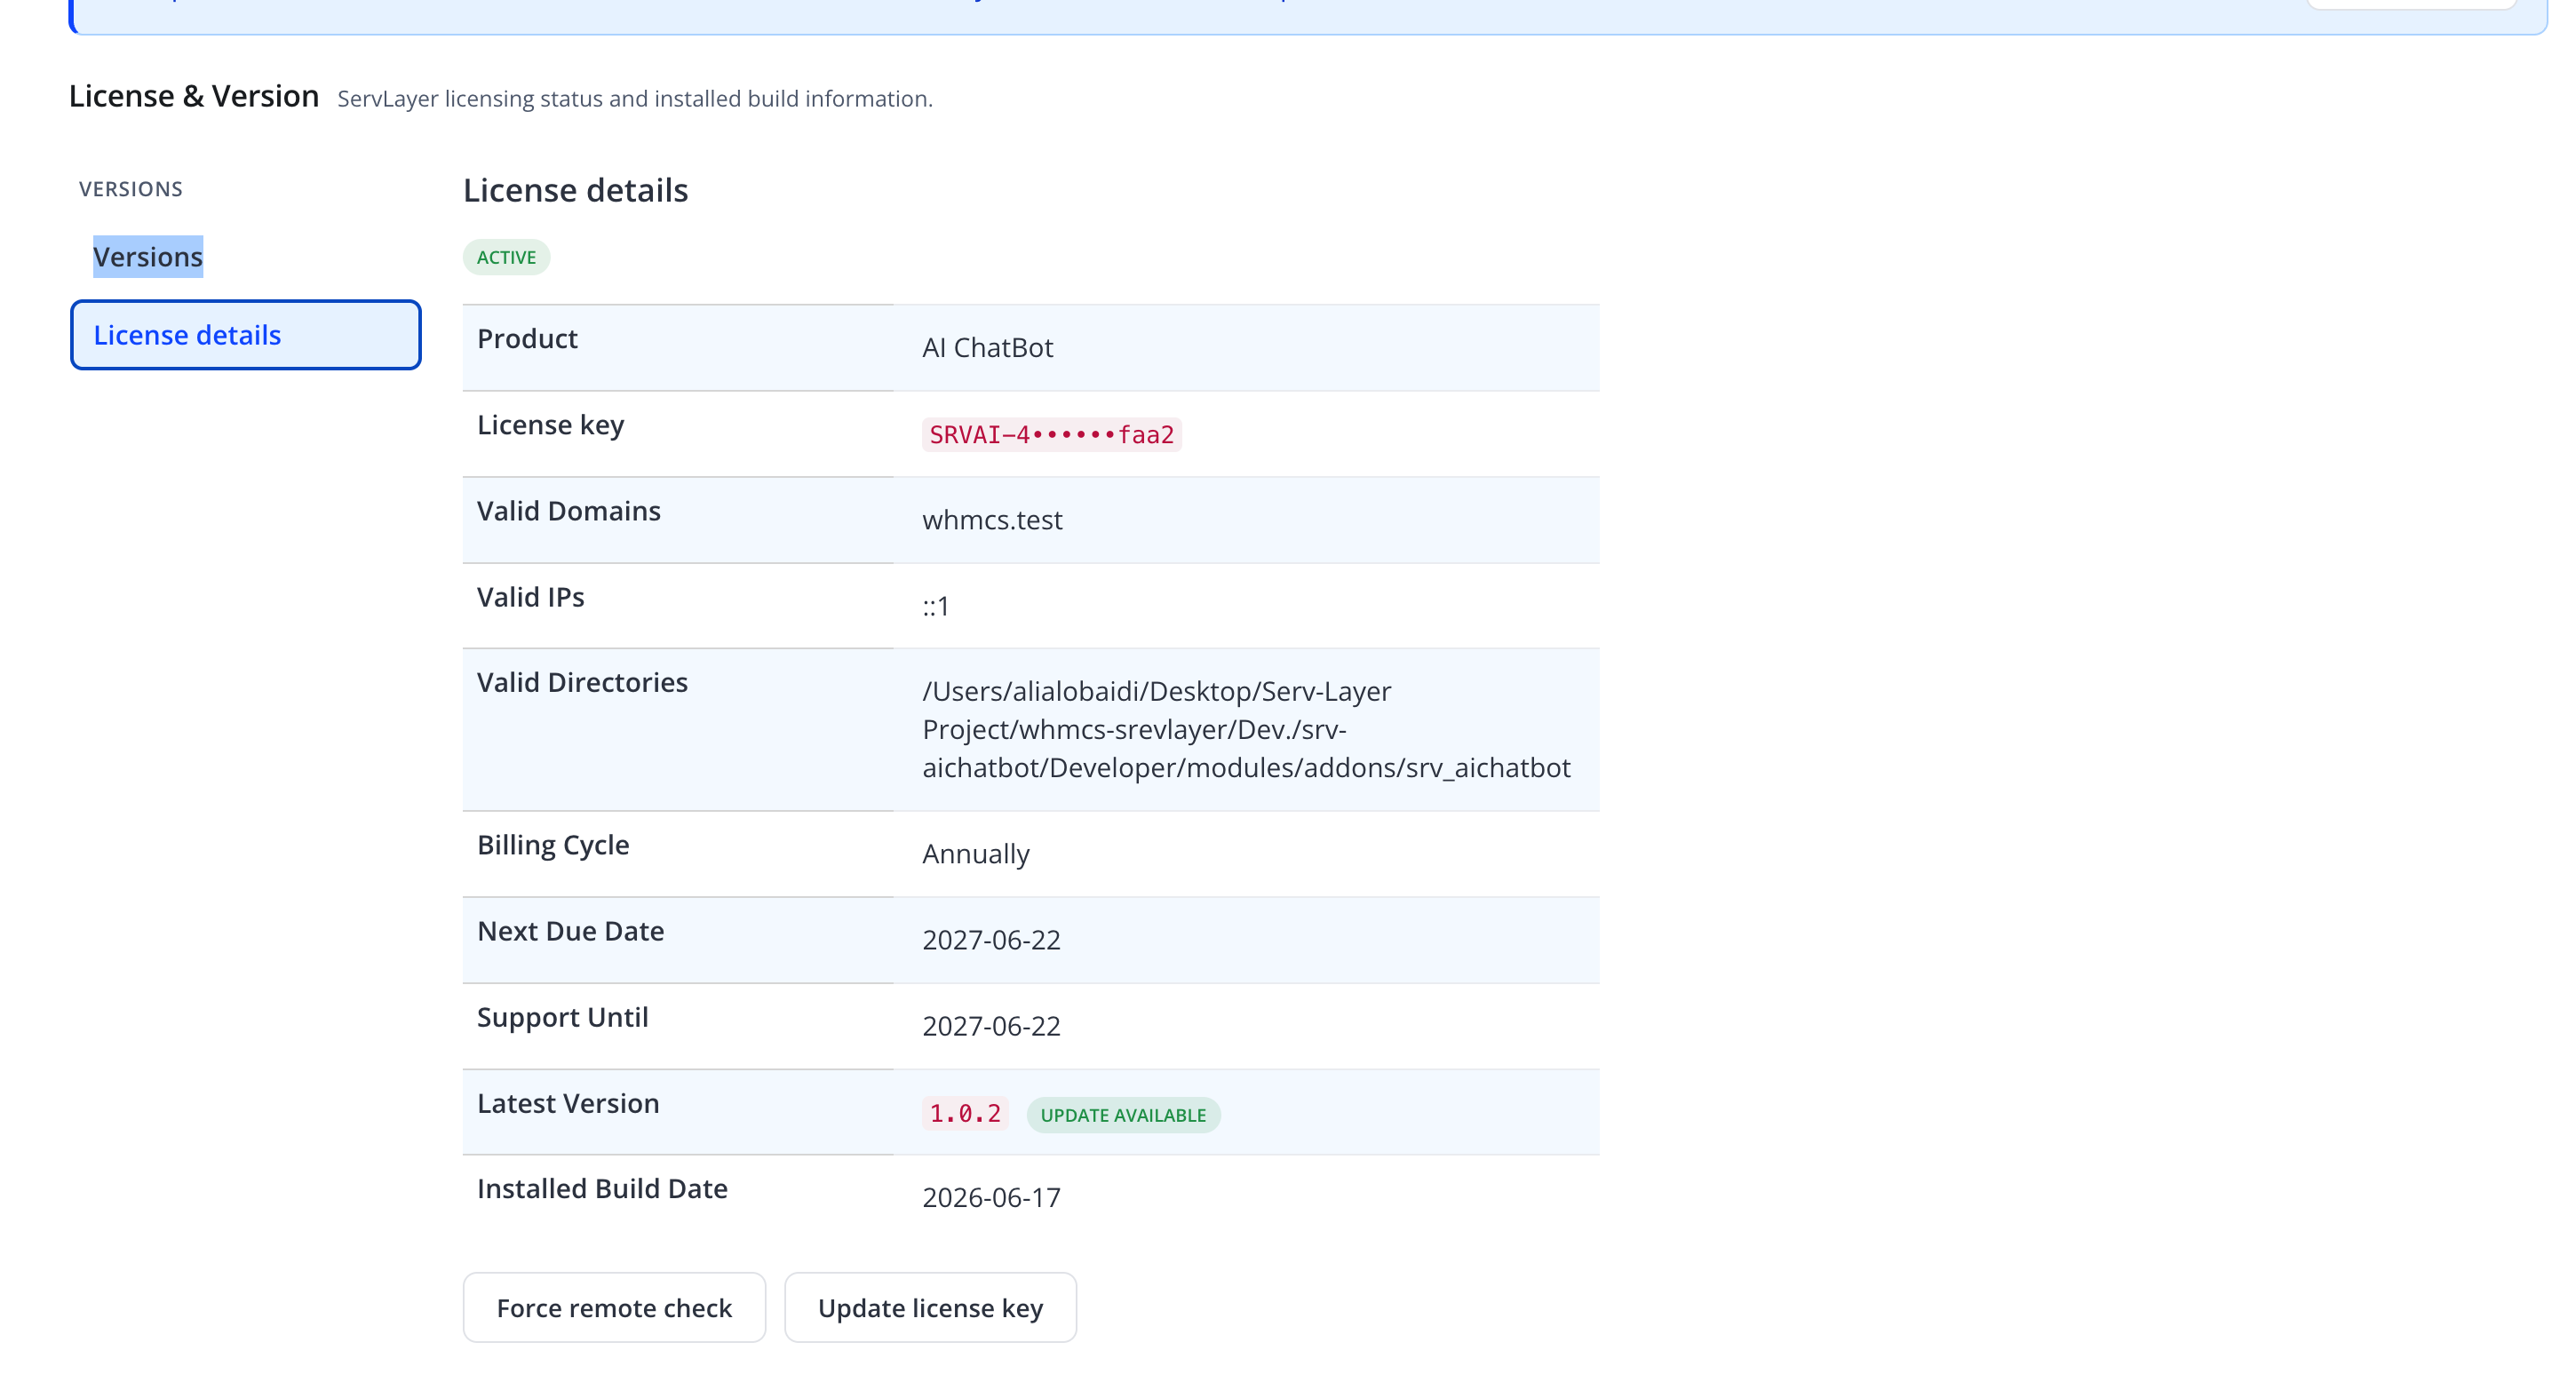Click Update license key button
The image size is (2576, 1398).
(930, 1307)
